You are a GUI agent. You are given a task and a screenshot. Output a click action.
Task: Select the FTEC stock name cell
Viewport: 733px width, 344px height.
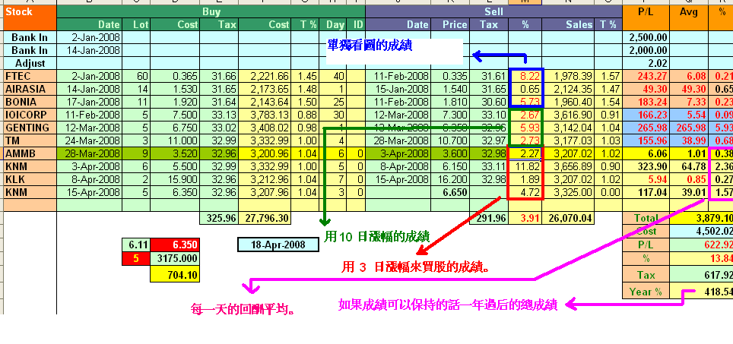click(x=28, y=76)
